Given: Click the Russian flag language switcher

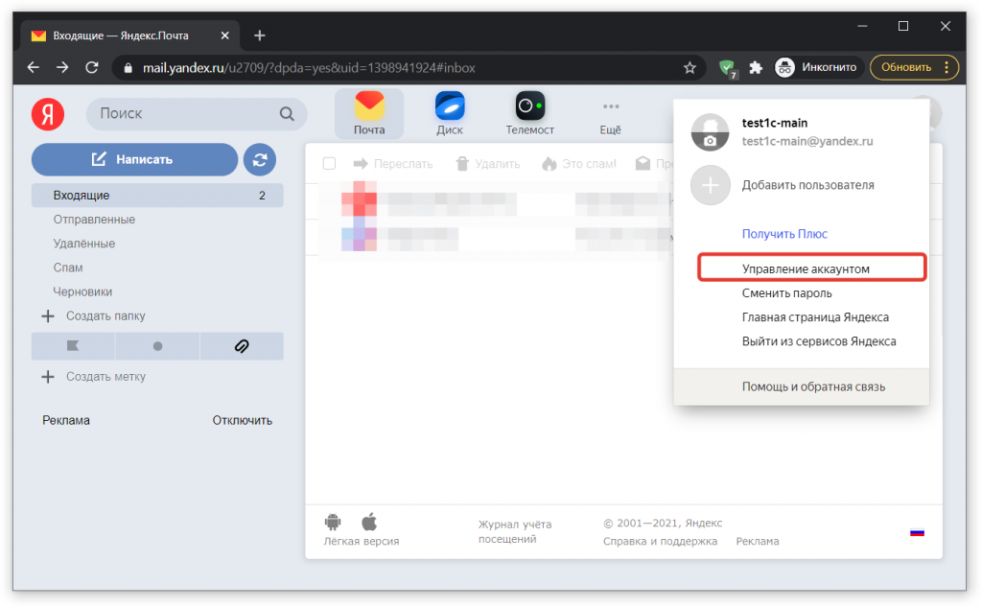Looking at the screenshot, I should click(x=917, y=531).
